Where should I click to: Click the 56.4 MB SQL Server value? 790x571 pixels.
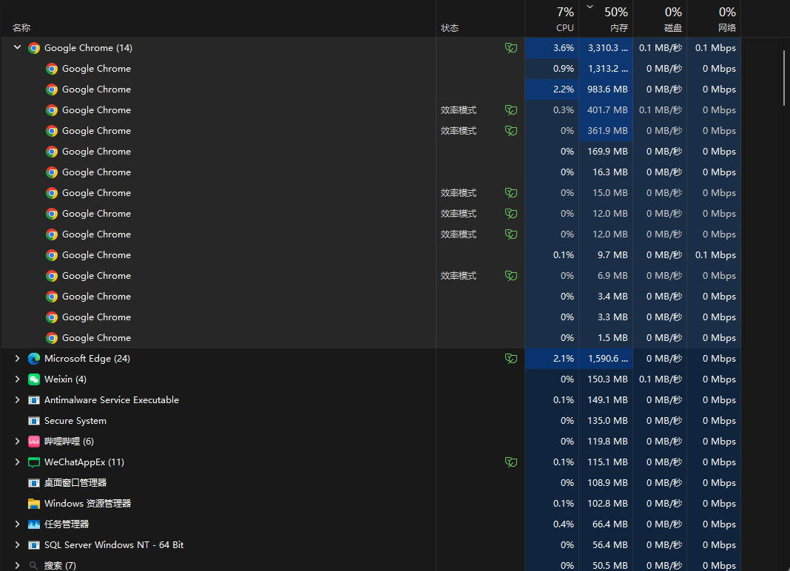[610, 545]
